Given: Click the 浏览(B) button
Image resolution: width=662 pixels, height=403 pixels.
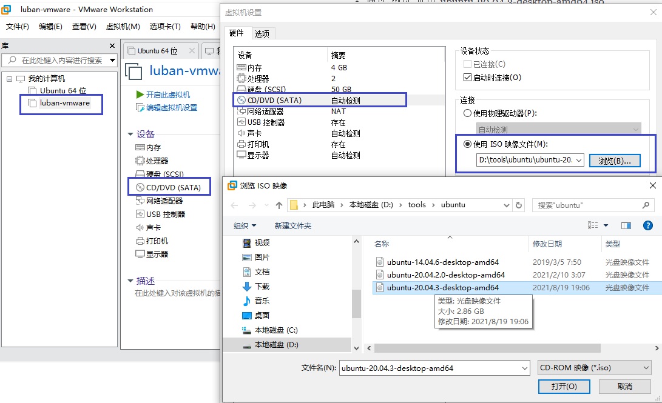Looking at the screenshot, I should 615,161.
